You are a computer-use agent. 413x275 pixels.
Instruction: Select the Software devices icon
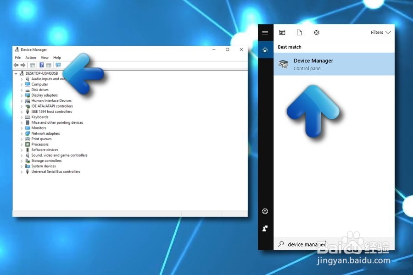[x=28, y=150]
